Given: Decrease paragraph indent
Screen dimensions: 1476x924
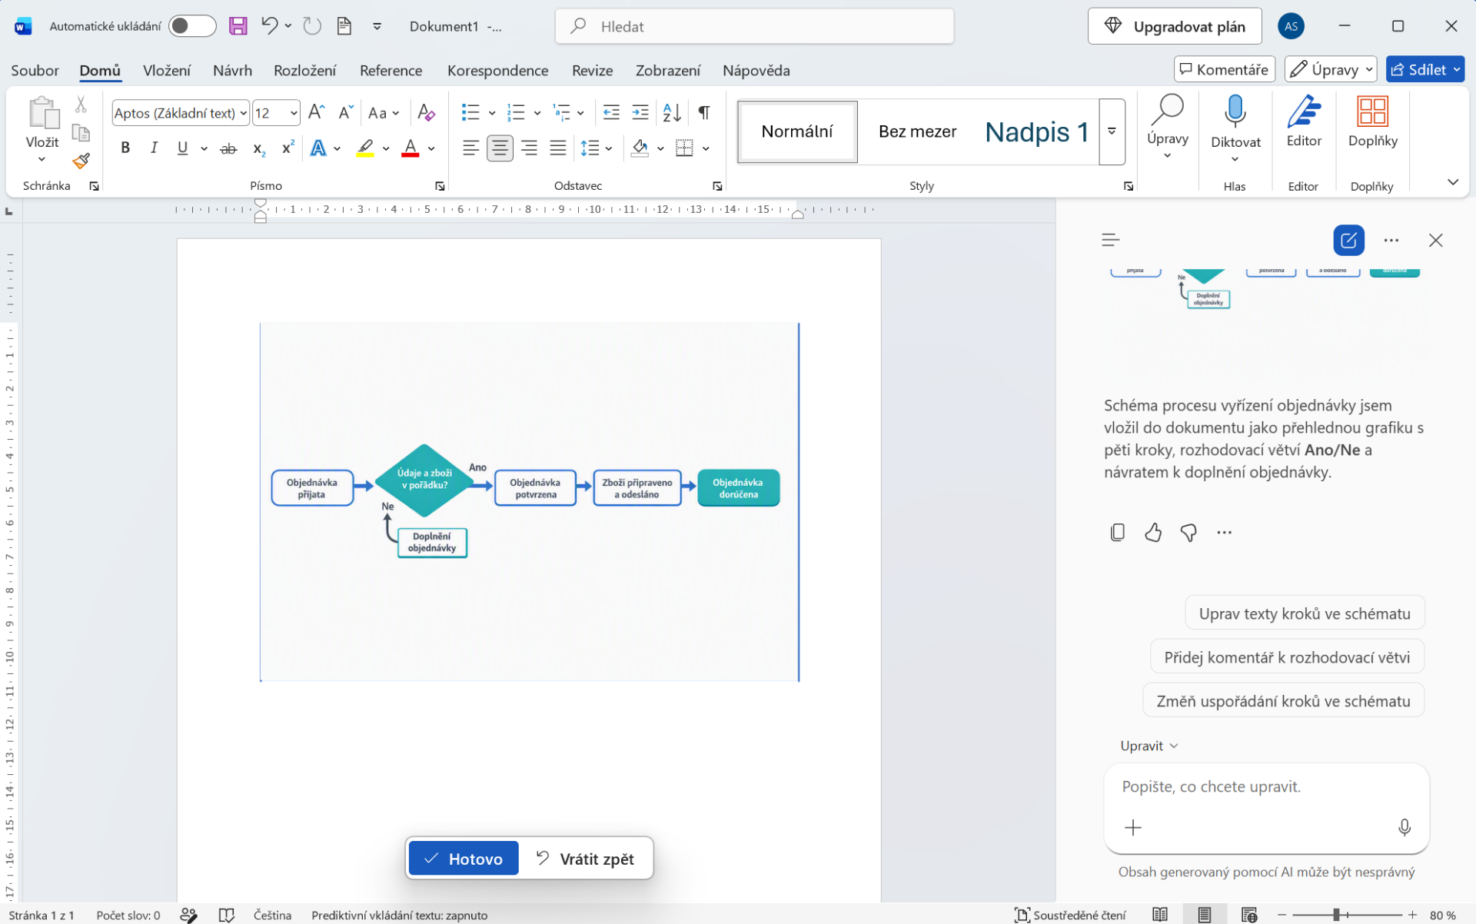Looking at the screenshot, I should pos(611,113).
